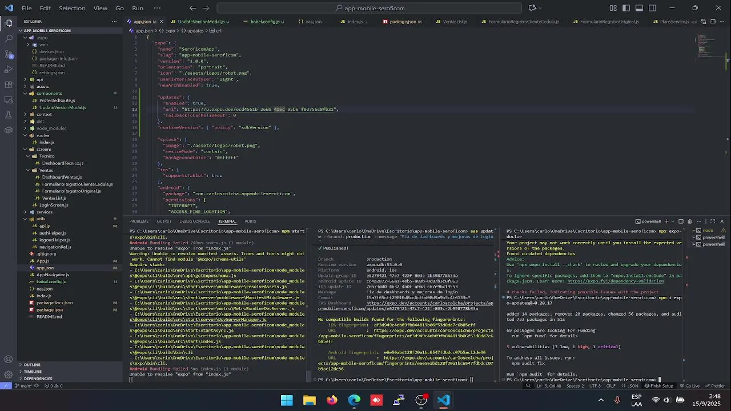731x411 pixels.
Task: Open the Run menu
Action: pyautogui.click(x=138, y=8)
